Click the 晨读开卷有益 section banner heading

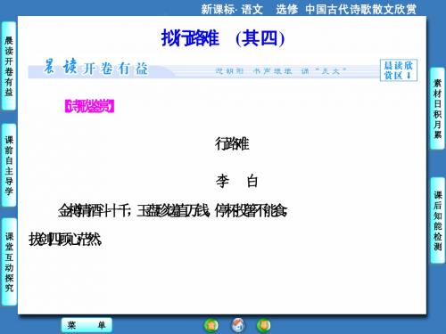tap(95, 68)
